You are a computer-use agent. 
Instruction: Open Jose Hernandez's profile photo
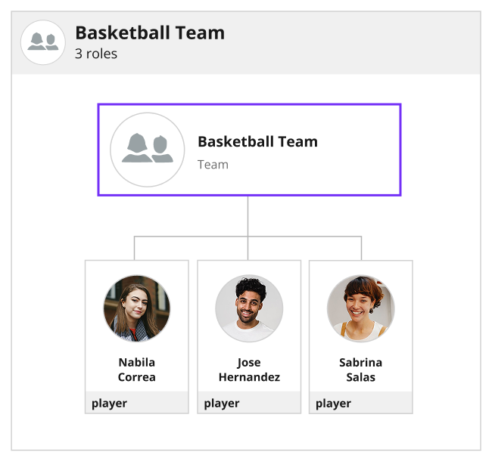pos(249,308)
